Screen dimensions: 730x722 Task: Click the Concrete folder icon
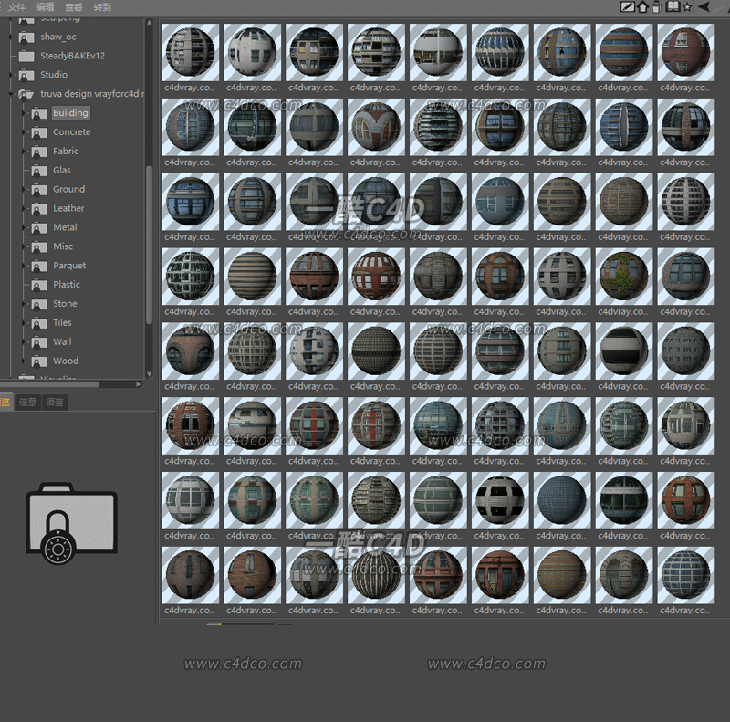tap(39, 132)
